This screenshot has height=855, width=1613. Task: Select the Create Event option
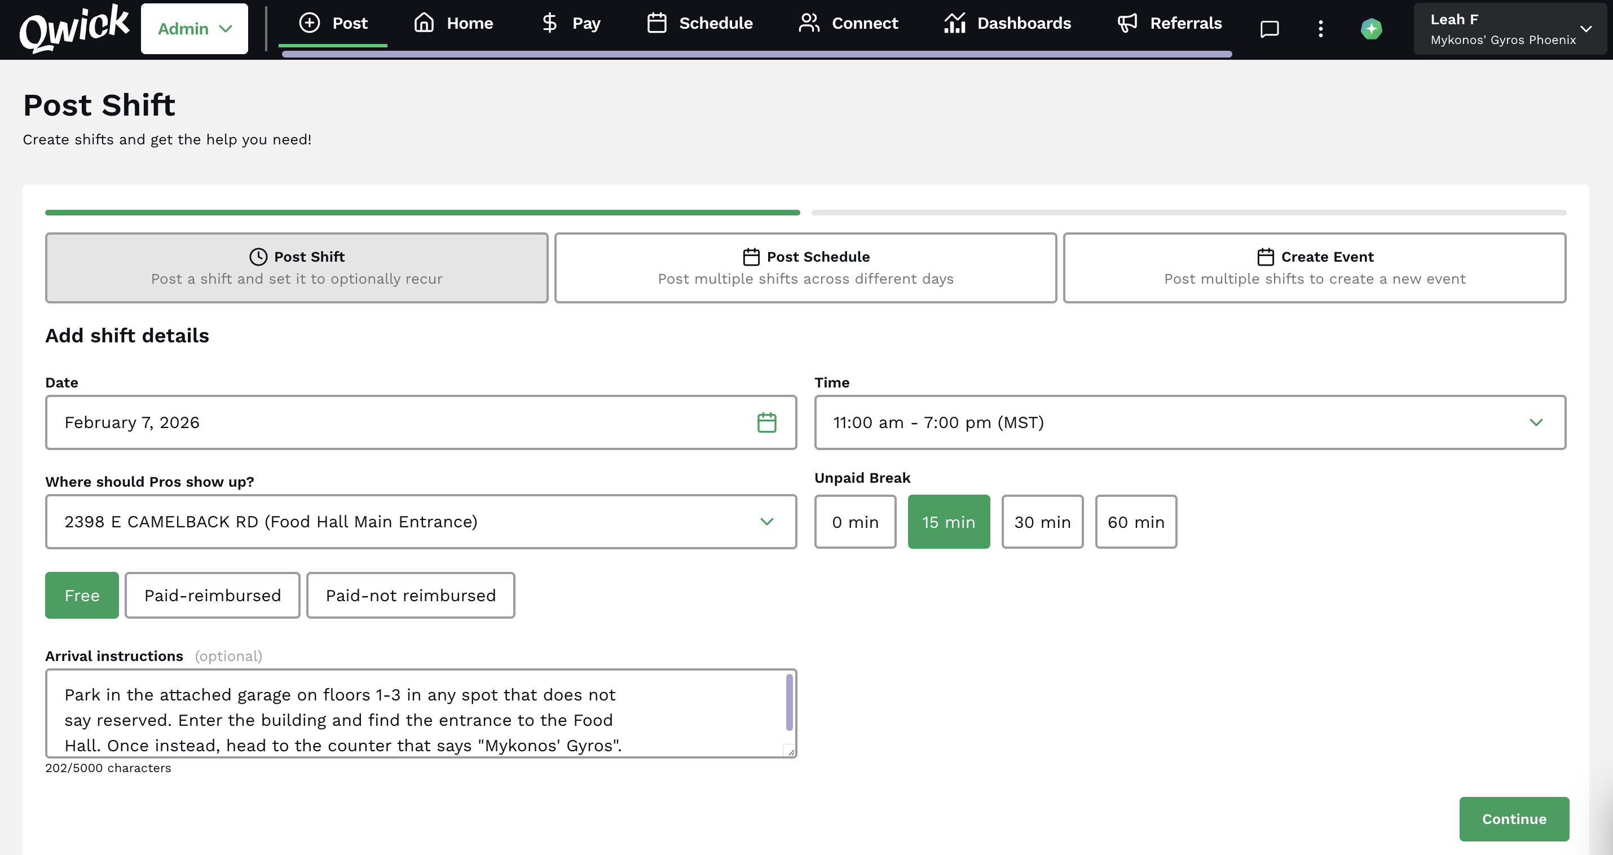[x=1314, y=267]
